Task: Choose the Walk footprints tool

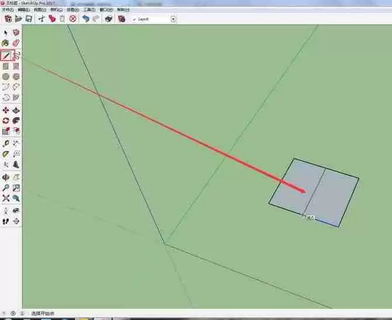Action: [6, 221]
